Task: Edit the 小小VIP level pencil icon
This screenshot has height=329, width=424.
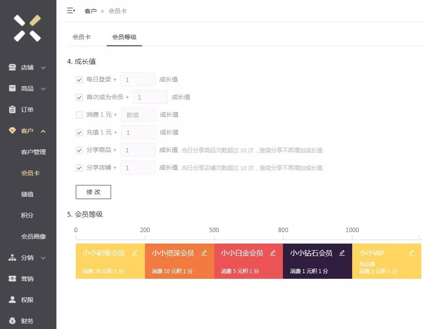Action: [x=411, y=253]
